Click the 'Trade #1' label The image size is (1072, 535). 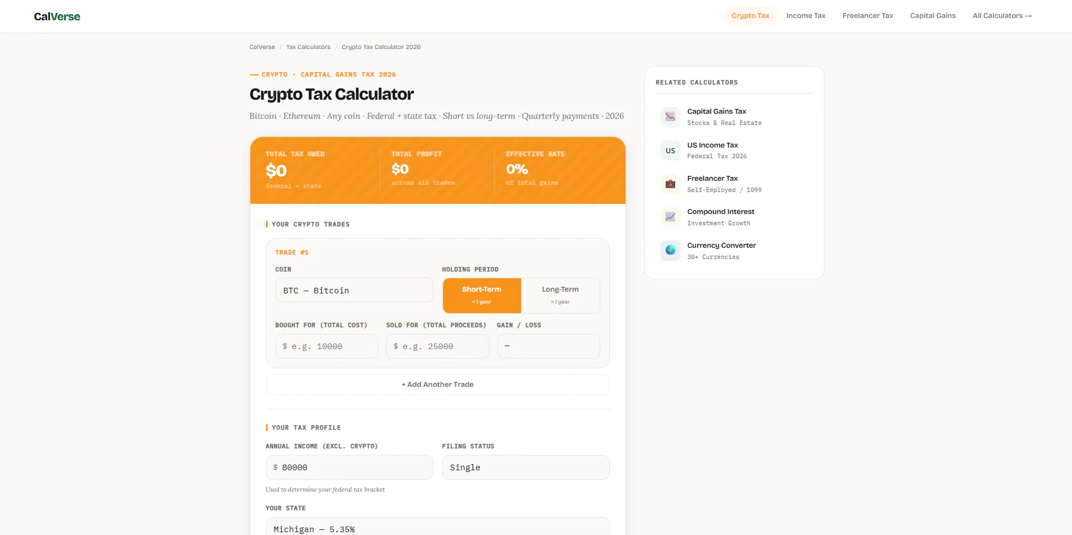coord(292,252)
